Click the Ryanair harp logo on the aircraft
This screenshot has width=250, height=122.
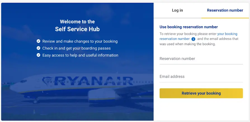click(x=47, y=81)
